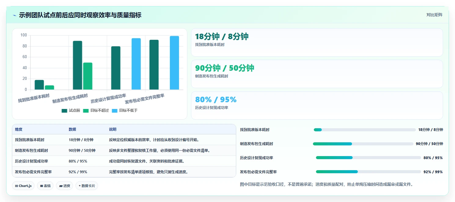Click the description starting 反映定位权威版本的效率
Screen dimensions: 455x202
pos(154,140)
